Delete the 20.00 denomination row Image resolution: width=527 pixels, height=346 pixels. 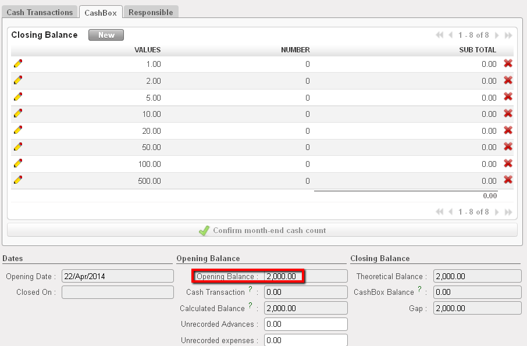pyautogui.click(x=508, y=130)
